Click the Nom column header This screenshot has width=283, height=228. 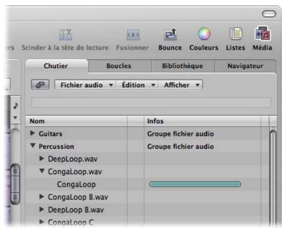(76, 121)
